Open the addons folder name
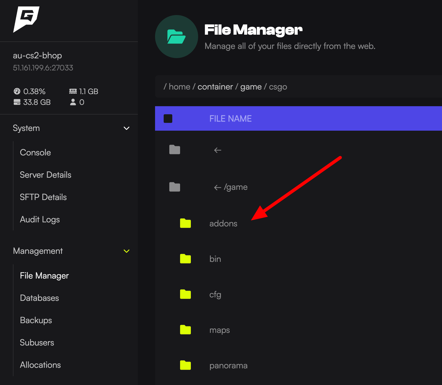The width and height of the screenshot is (442, 385). point(223,223)
